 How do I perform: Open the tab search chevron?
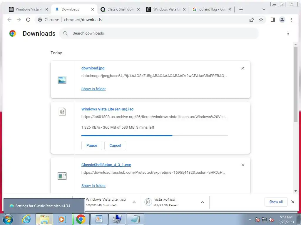264,9
